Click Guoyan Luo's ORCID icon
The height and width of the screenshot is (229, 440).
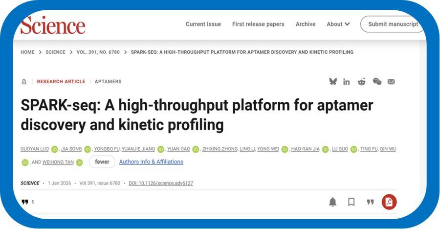point(54,149)
